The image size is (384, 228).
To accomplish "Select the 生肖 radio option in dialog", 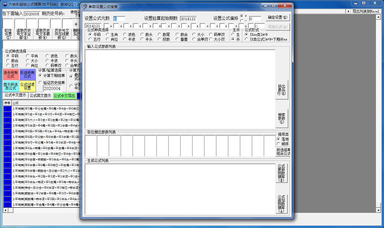I will coord(108,34).
